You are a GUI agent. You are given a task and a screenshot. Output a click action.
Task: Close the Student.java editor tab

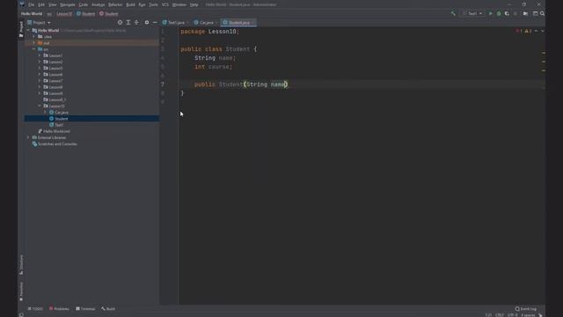(253, 23)
